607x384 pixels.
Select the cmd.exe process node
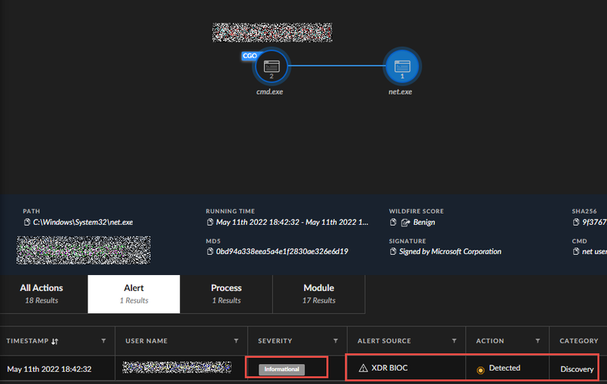pos(271,65)
